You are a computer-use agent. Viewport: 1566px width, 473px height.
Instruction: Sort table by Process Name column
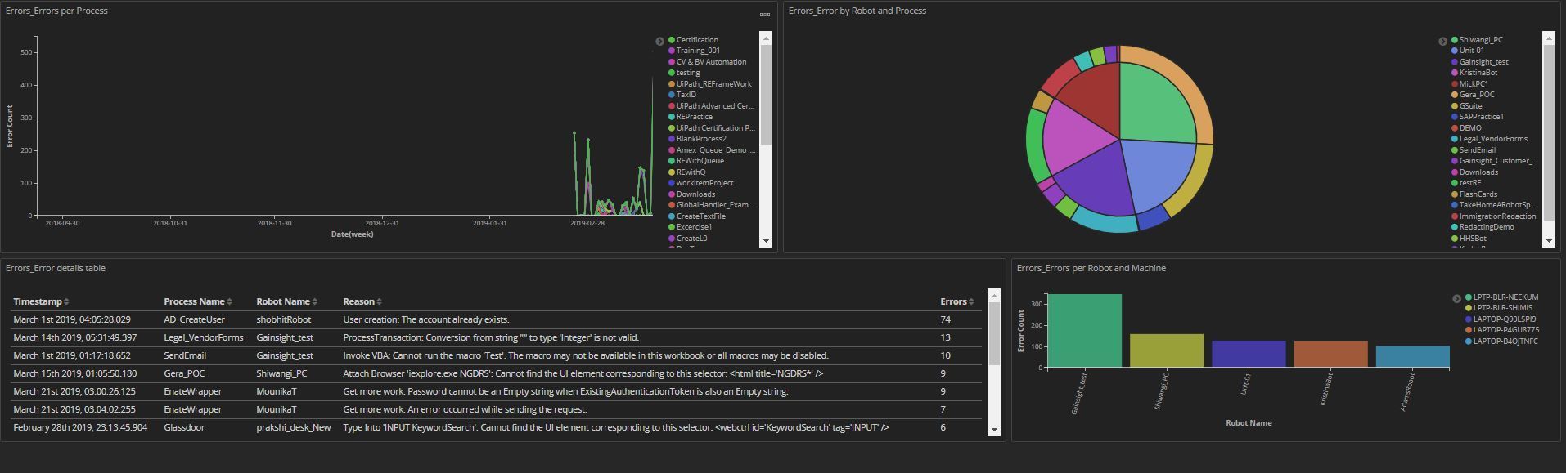198,301
